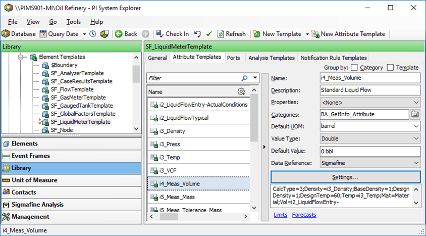Click the column settings gear icon

(241, 91)
